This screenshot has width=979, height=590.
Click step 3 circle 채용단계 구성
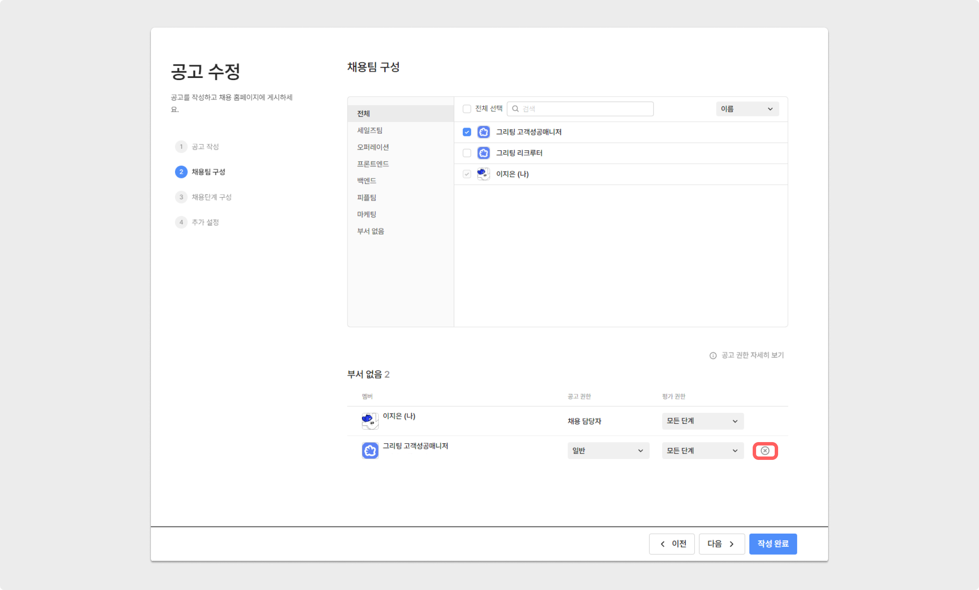[181, 197]
